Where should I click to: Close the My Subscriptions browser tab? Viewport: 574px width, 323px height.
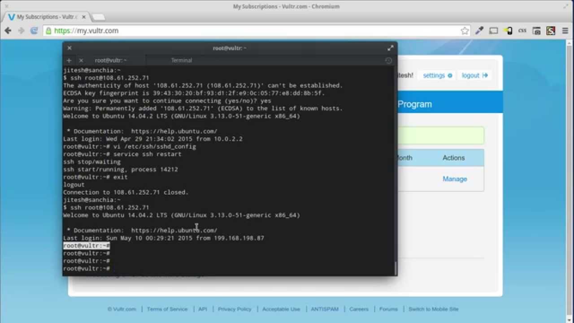click(x=83, y=17)
